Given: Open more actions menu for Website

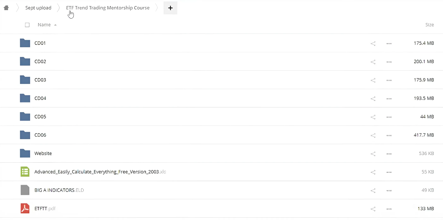Looking at the screenshot, I should 389,154.
